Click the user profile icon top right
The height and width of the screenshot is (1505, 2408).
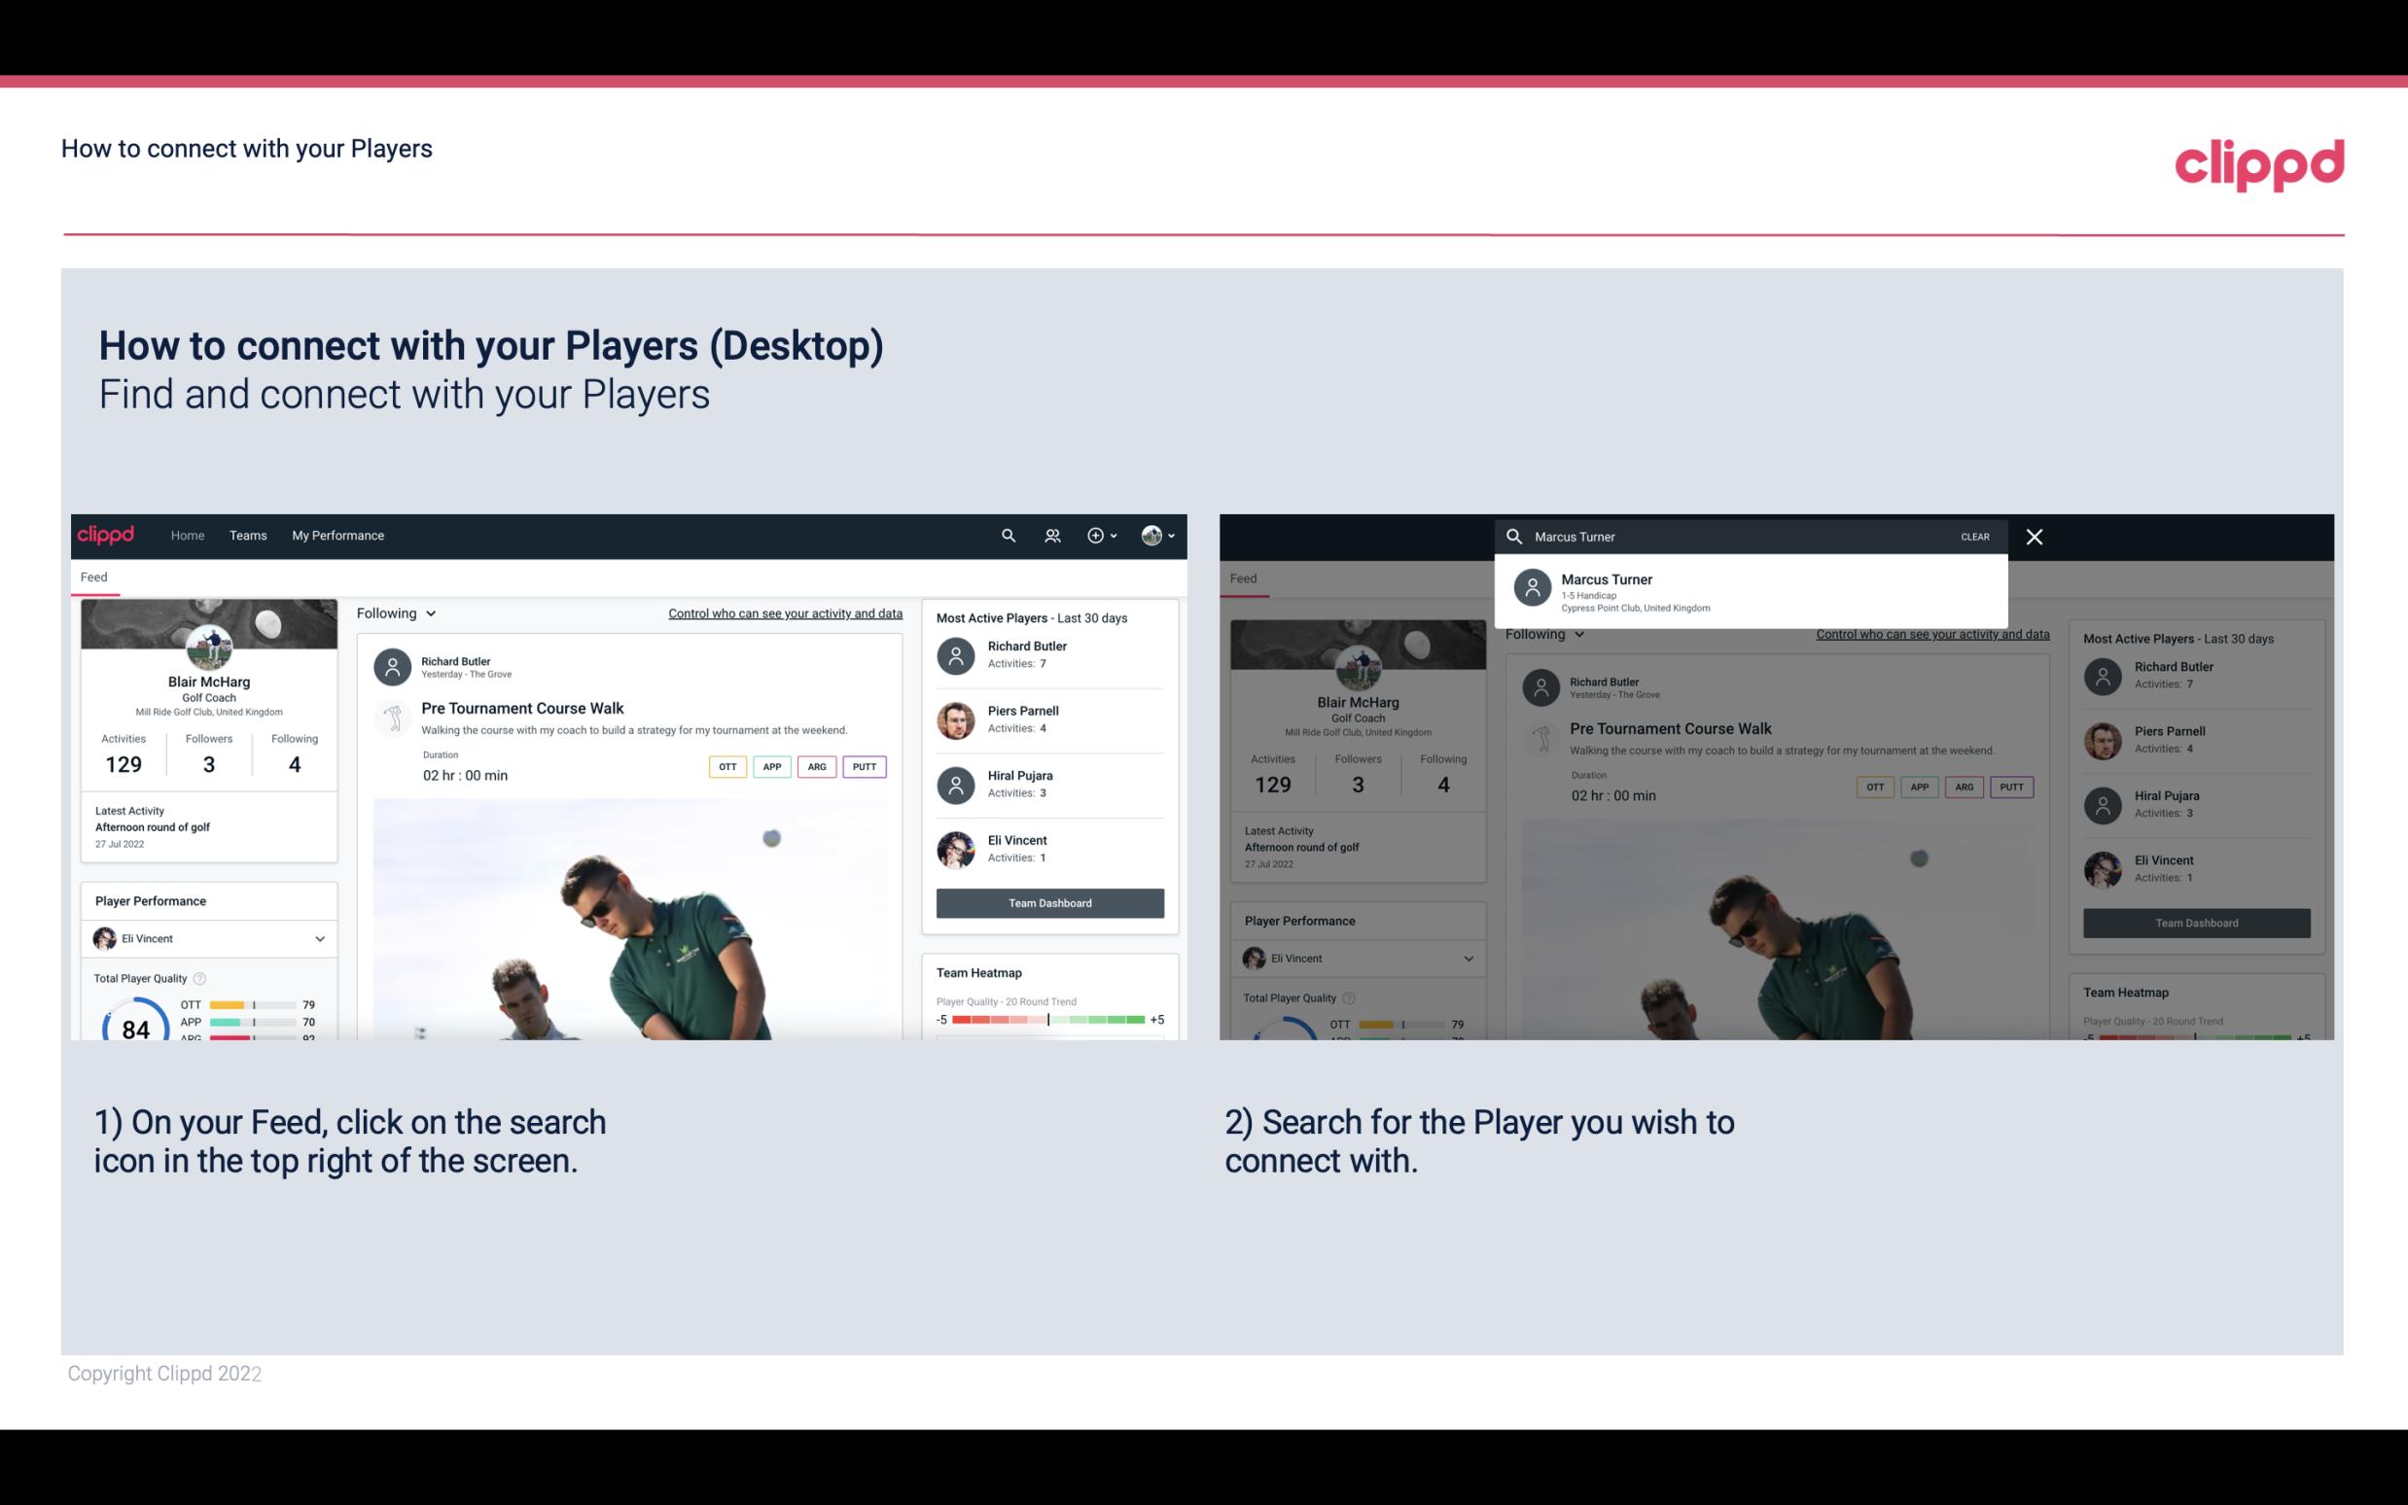tap(1151, 536)
